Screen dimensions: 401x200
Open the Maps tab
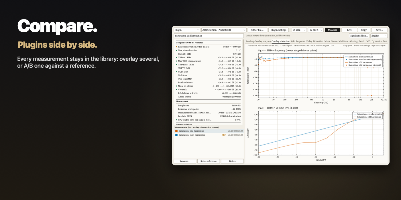(327, 41)
